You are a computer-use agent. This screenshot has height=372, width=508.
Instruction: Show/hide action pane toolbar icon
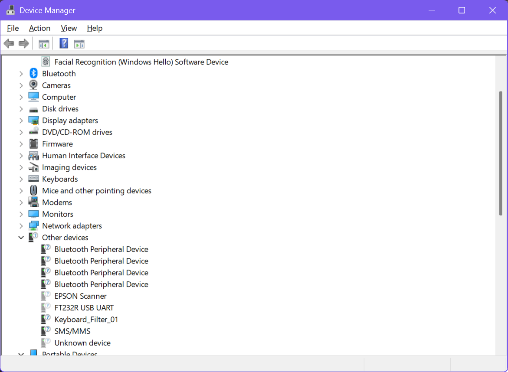coord(79,44)
